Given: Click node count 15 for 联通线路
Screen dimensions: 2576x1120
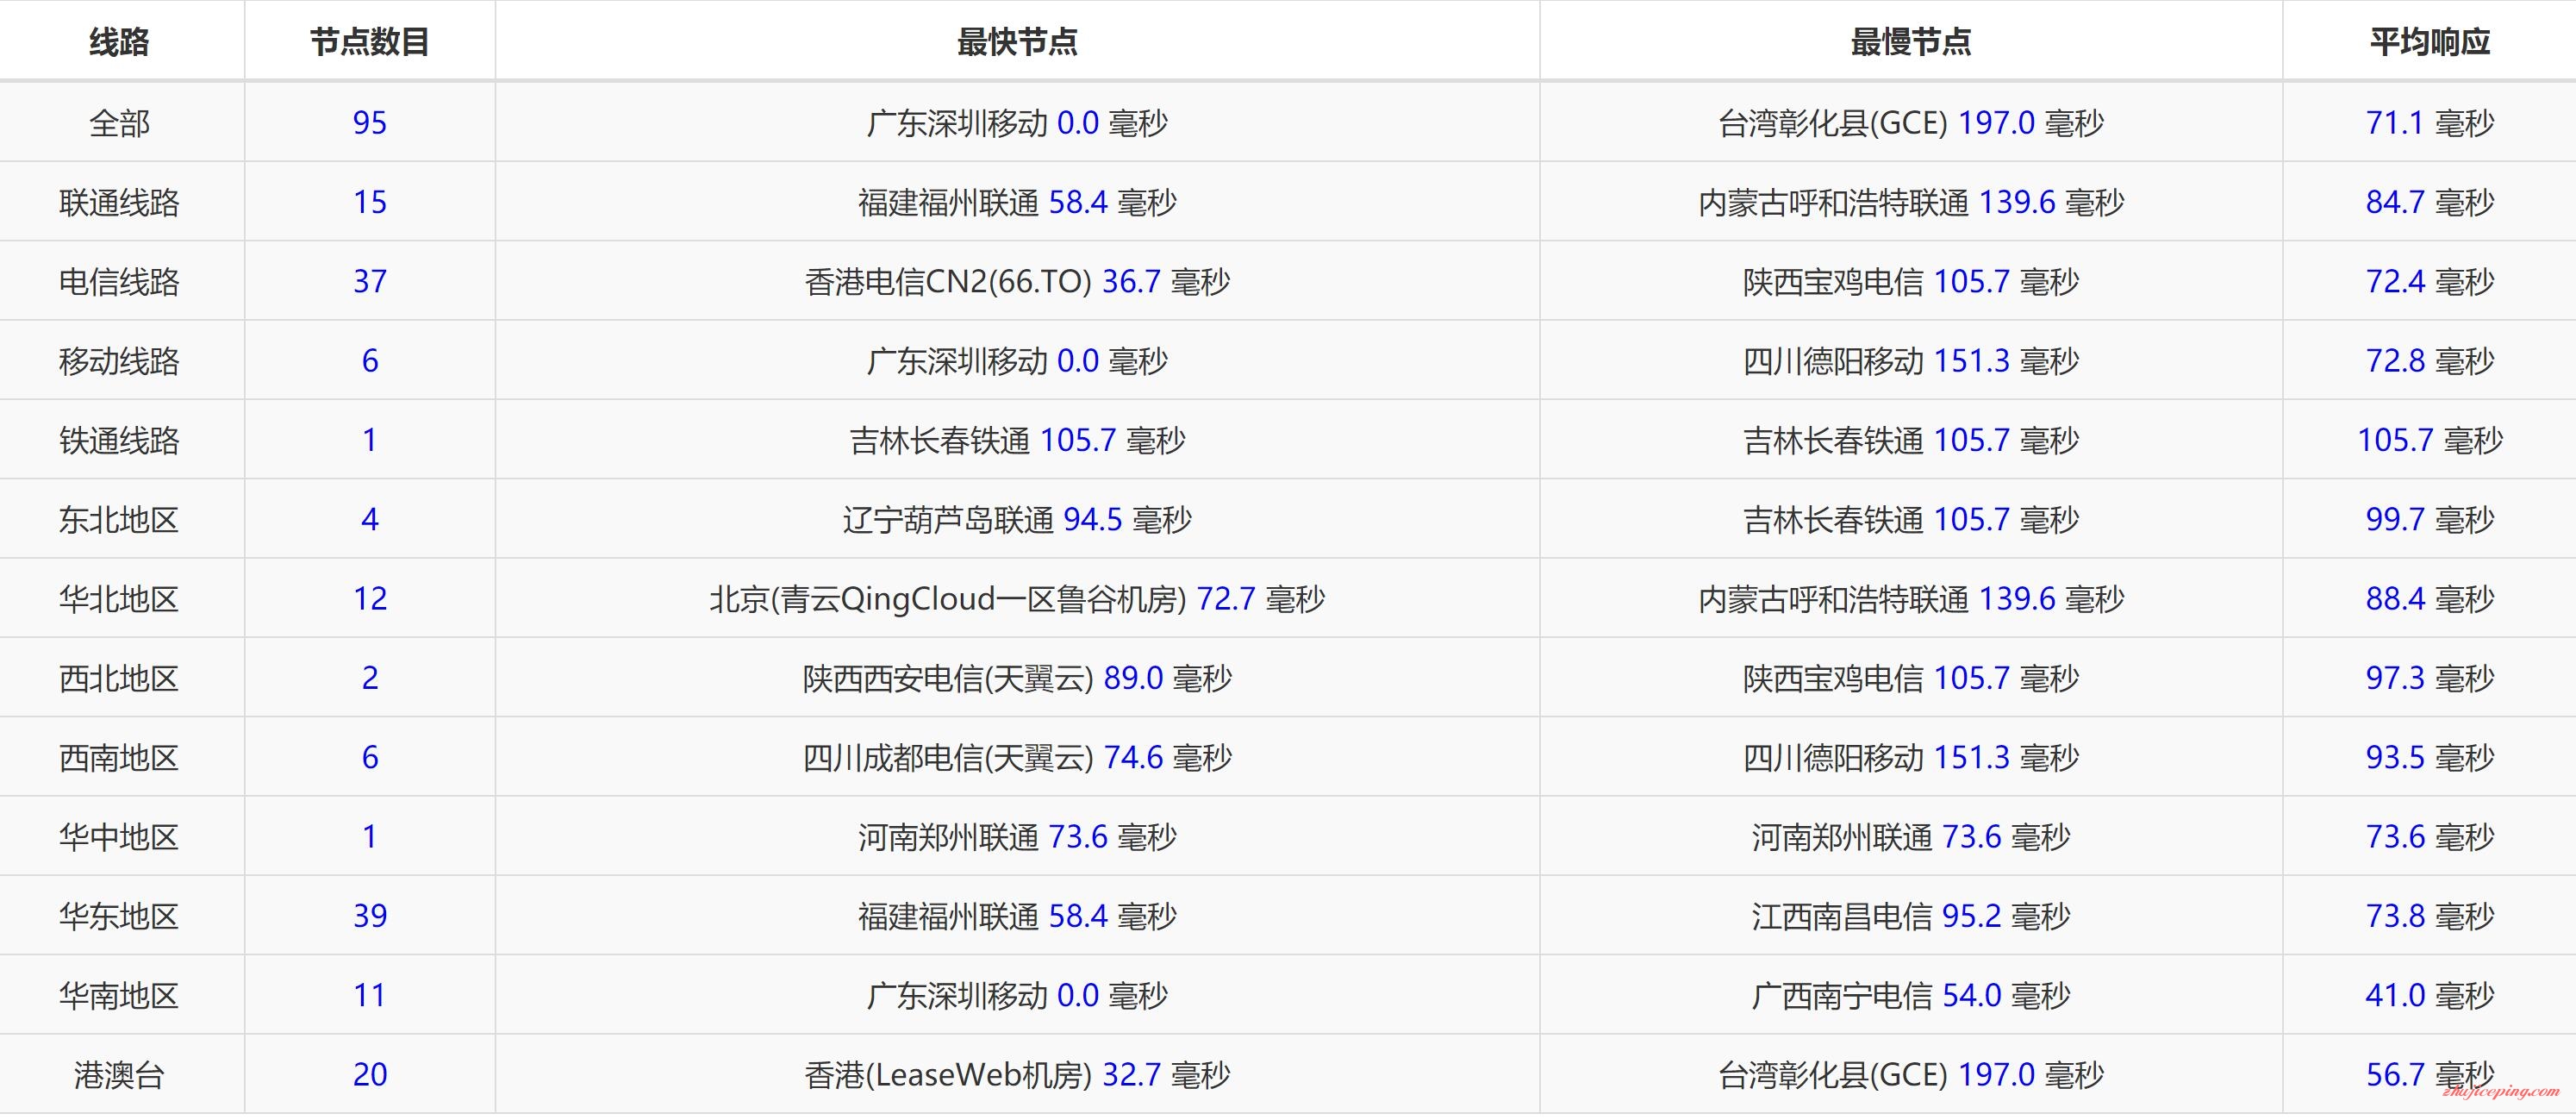Looking at the screenshot, I should click(x=370, y=202).
